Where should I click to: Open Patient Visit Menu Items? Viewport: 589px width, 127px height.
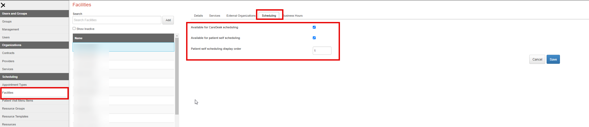point(34,101)
